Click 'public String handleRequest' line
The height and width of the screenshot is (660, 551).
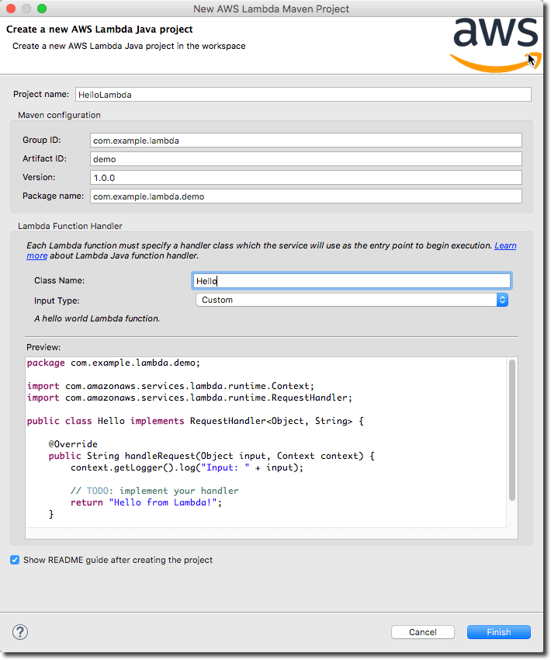[211, 456]
